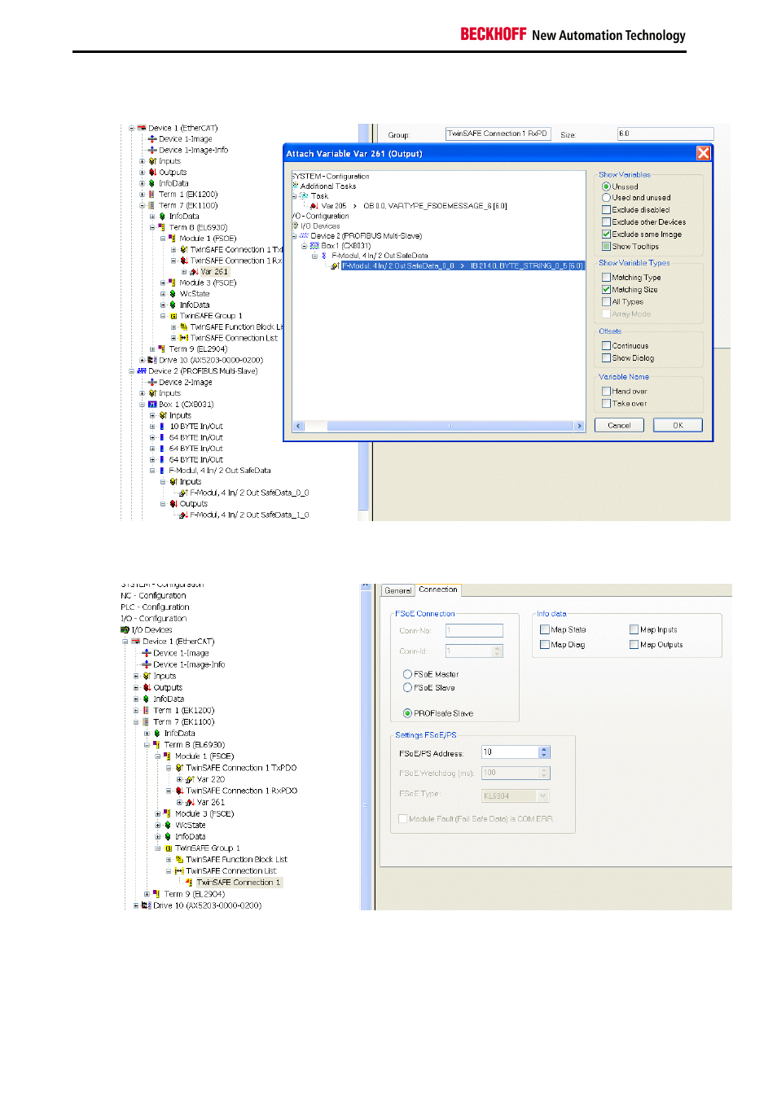Viewport: 777px width, 1100px height.
Task: Select the Unused radio button
Action: point(606,186)
